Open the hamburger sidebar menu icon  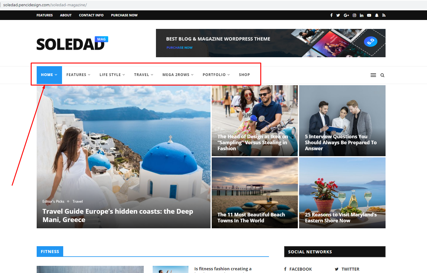coord(373,75)
